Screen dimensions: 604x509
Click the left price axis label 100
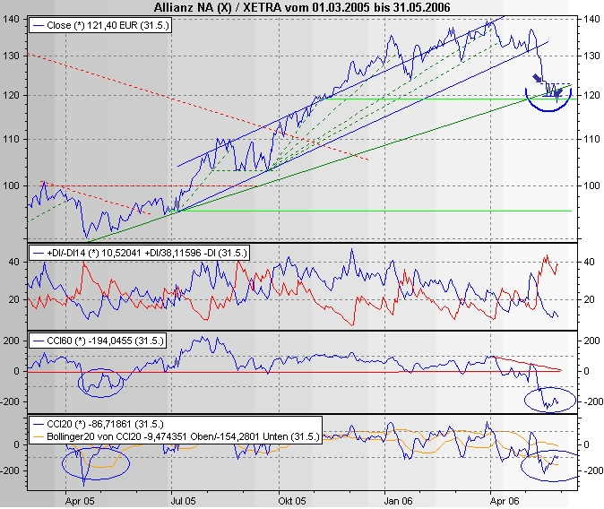(11, 185)
